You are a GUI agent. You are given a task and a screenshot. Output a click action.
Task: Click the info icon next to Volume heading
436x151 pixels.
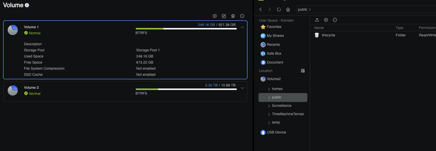(x=27, y=5)
